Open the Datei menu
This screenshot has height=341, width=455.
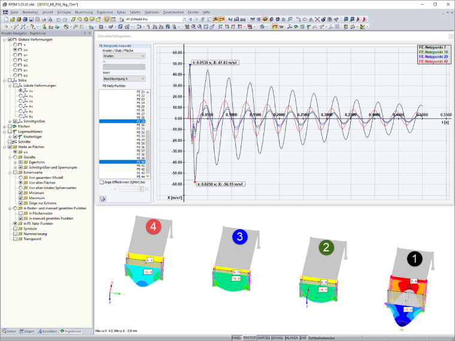(x=14, y=12)
